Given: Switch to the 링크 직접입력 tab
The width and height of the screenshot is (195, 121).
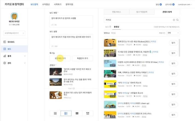Looking at the screenshot, I should pos(142,12).
